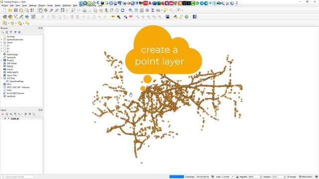The width and height of the screenshot is (319, 179).
Task: Select ArcGIS REST Servers item
Action: (x=15, y=93)
